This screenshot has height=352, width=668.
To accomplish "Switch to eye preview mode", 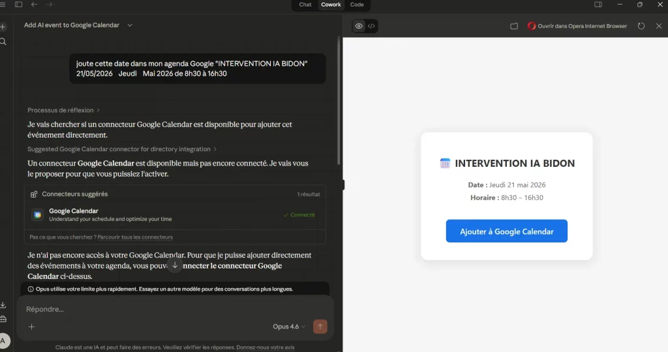I will click(359, 26).
